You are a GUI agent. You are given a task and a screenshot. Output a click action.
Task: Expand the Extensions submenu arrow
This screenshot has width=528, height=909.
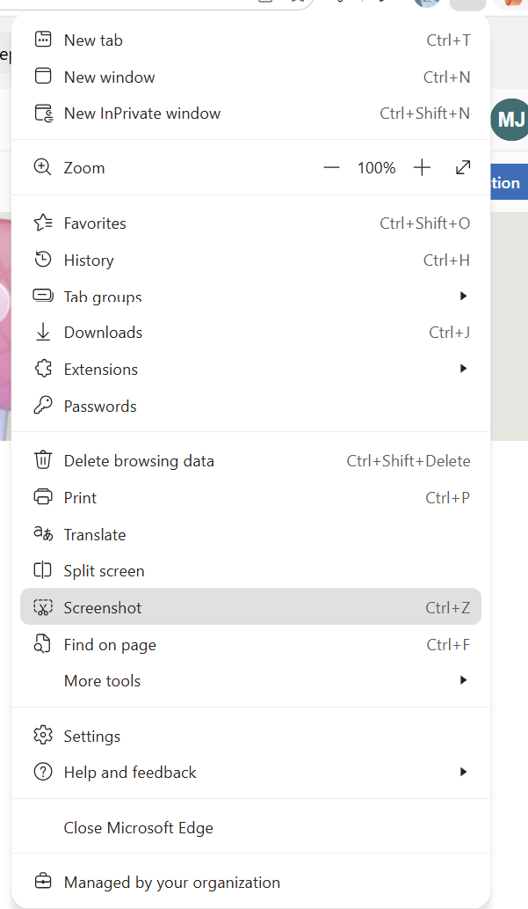pyautogui.click(x=463, y=368)
